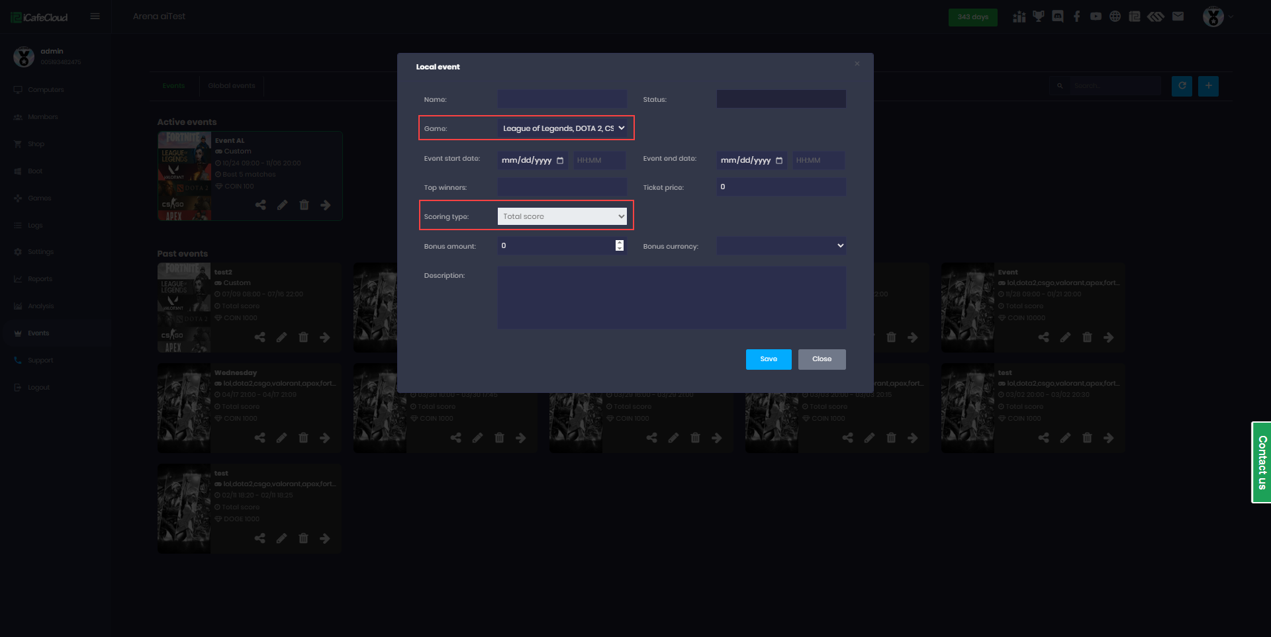Open the Bonus currency dropdown
The width and height of the screenshot is (1271, 637).
[x=780, y=245]
